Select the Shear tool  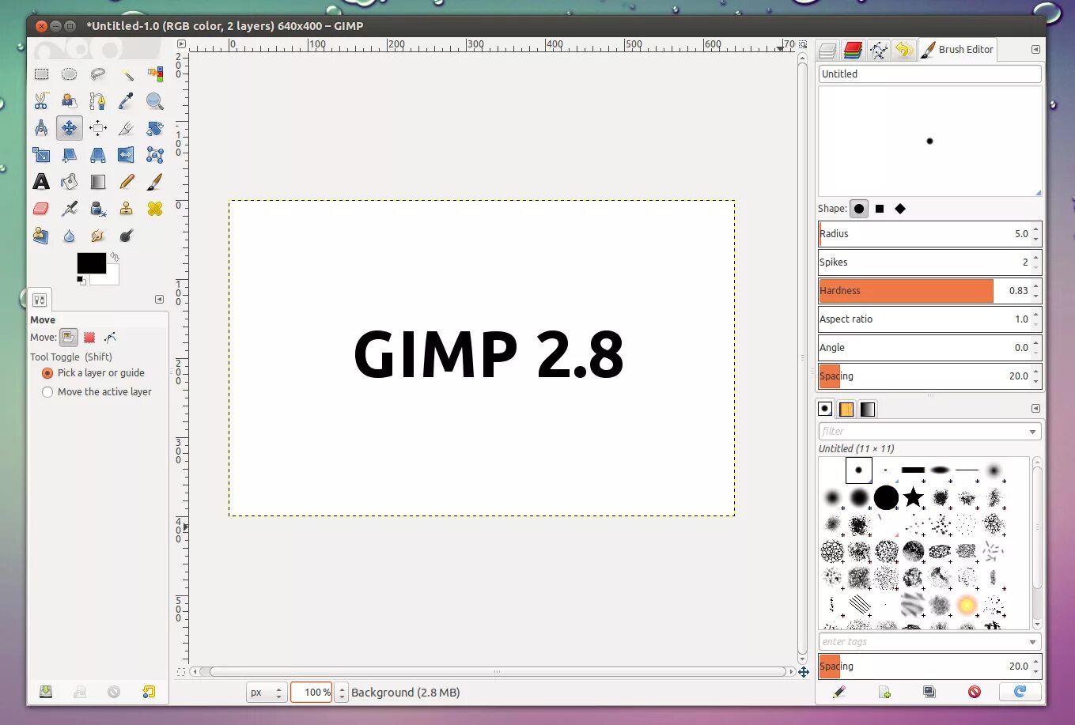coord(70,155)
